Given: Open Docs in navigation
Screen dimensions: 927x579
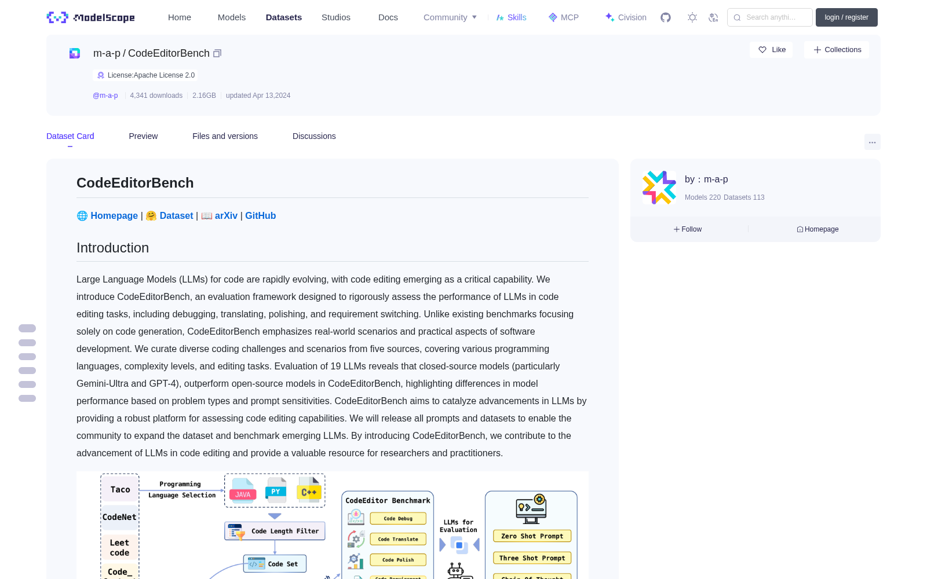Looking at the screenshot, I should (x=388, y=17).
